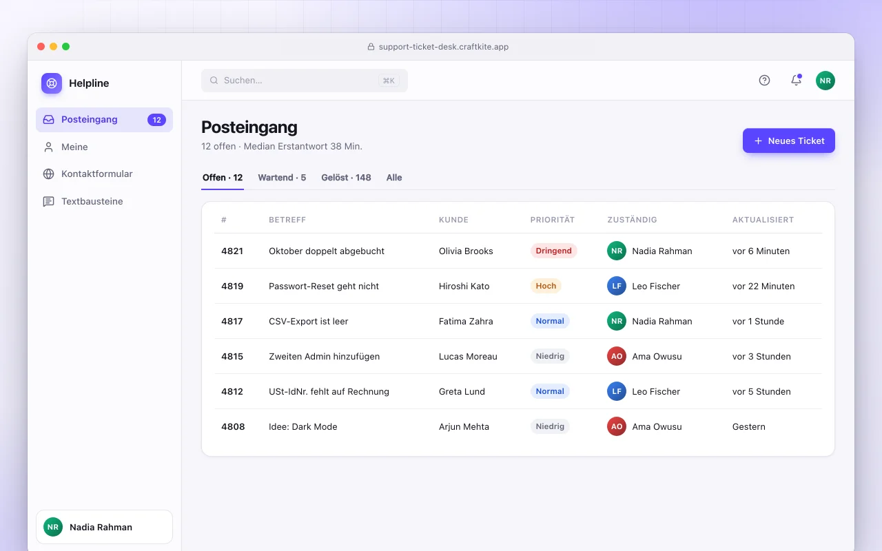Open the Meine sidebar link
882x551 pixels.
[x=104, y=147]
